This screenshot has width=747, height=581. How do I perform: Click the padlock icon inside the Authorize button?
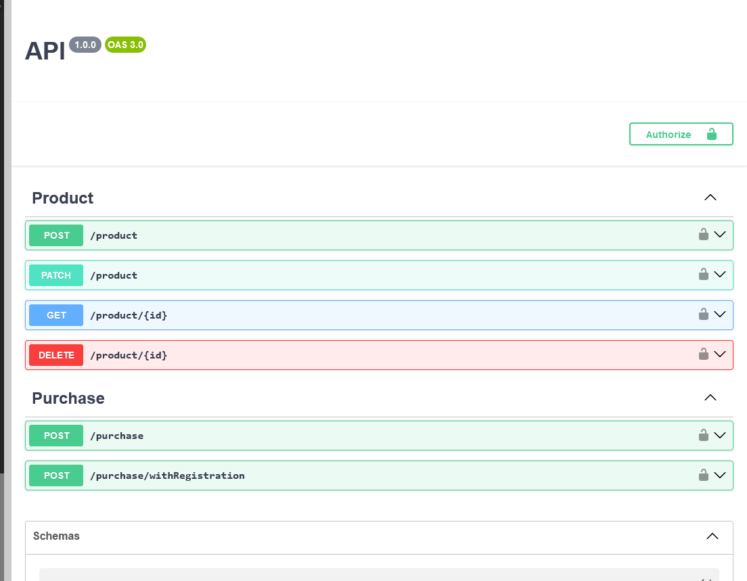[x=711, y=134]
